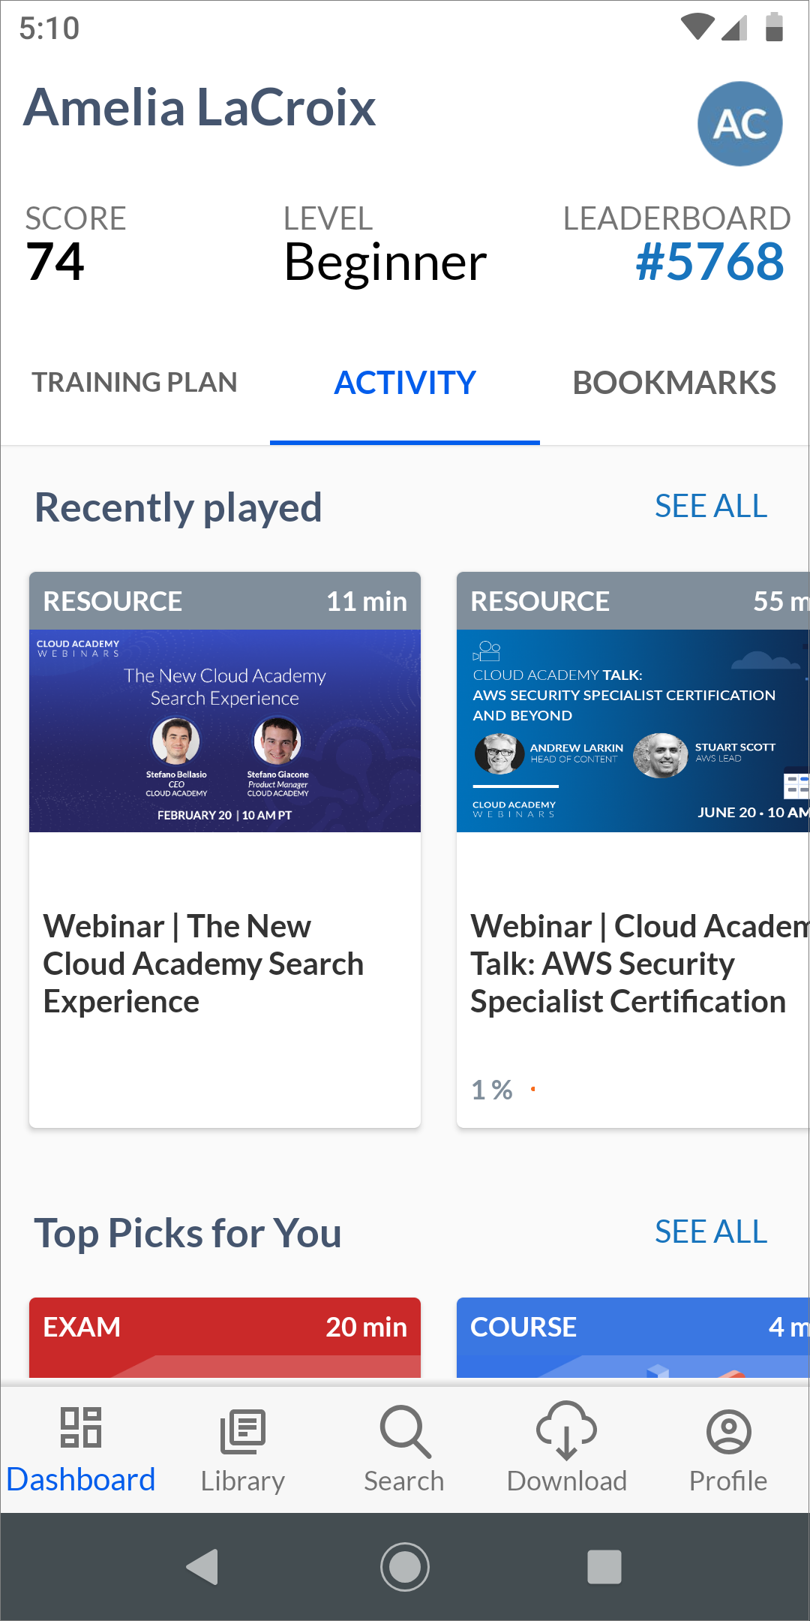Tap the battery status icon
The height and width of the screenshot is (1621, 810).
[774, 27]
